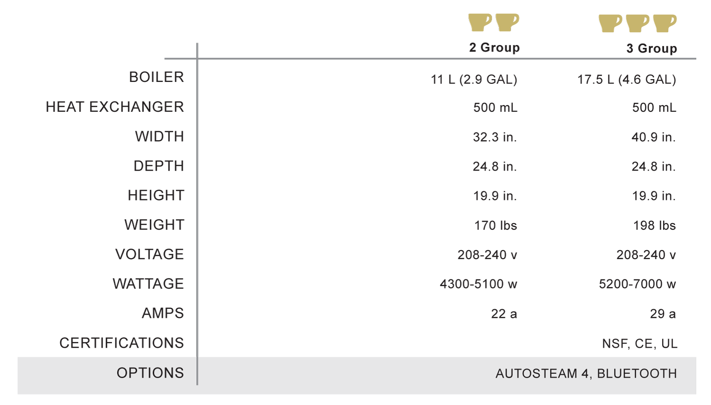Viewport: 711px width, 405px height.
Task: Click the first cup icon above 2 Group
Action: click(x=480, y=22)
